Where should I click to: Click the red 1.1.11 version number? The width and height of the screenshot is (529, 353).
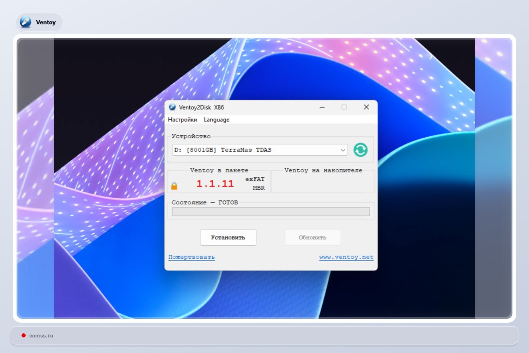[x=215, y=184]
